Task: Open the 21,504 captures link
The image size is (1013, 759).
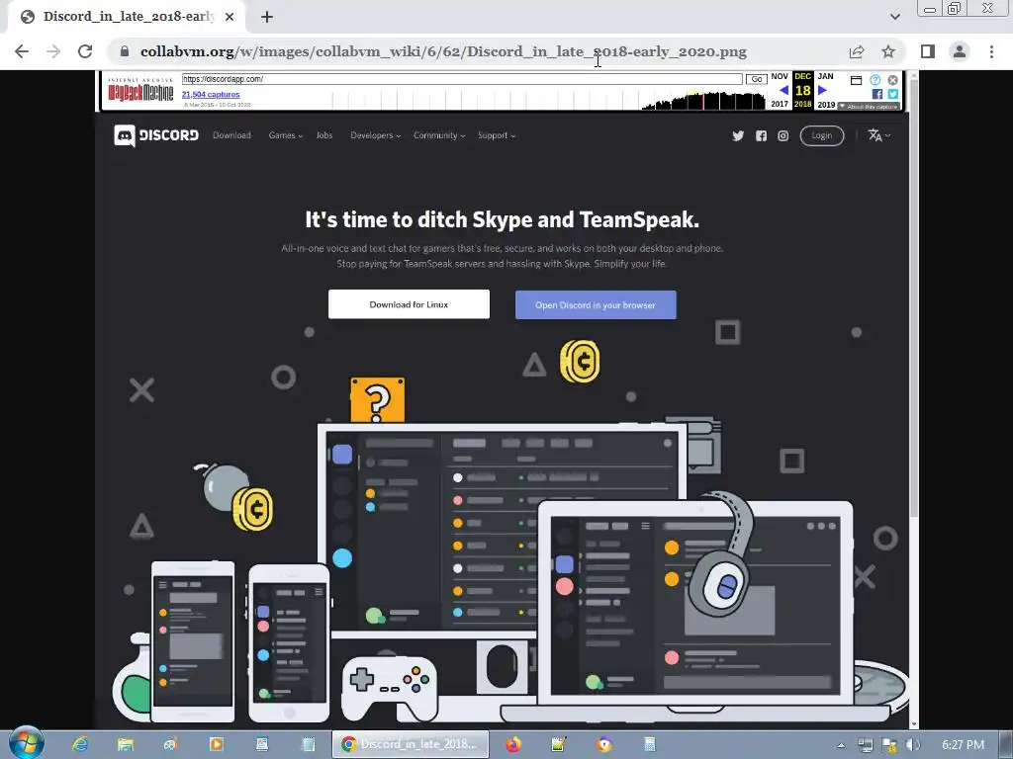Action: 211,94
